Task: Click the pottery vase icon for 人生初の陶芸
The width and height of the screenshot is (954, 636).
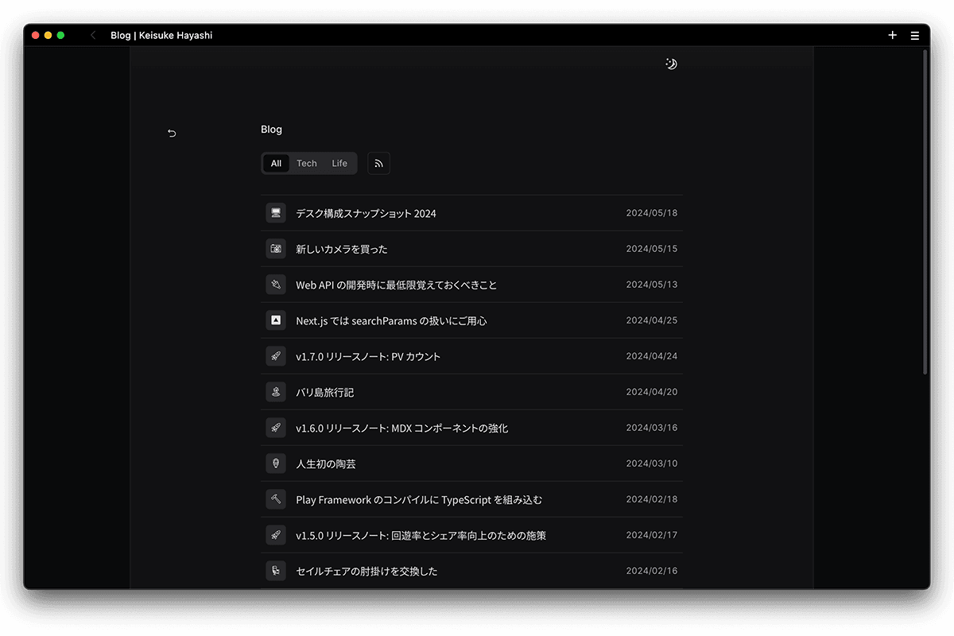Action: (x=276, y=463)
